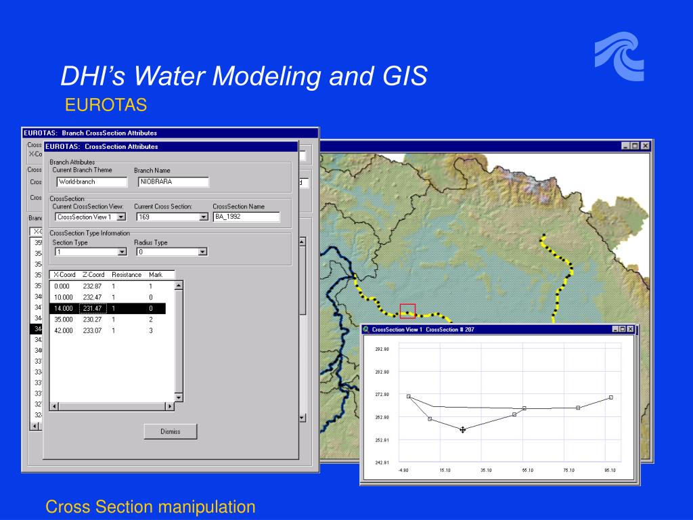Click scroll down arrow in Branch CrossSection window
Viewport: 693px width, 520px height.
(x=303, y=418)
